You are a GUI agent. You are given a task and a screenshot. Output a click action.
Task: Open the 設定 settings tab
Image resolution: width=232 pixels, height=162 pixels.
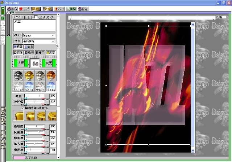click(83, 9)
